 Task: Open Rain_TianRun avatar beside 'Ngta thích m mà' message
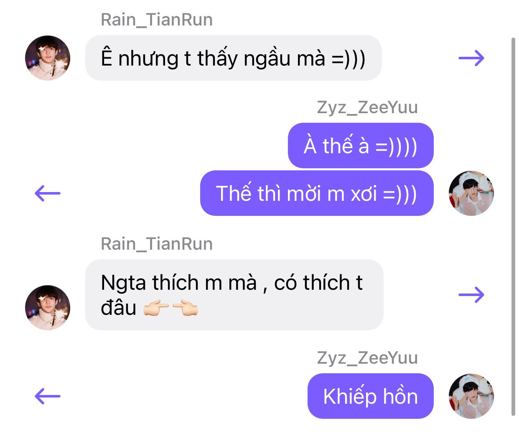pyautogui.click(x=48, y=308)
